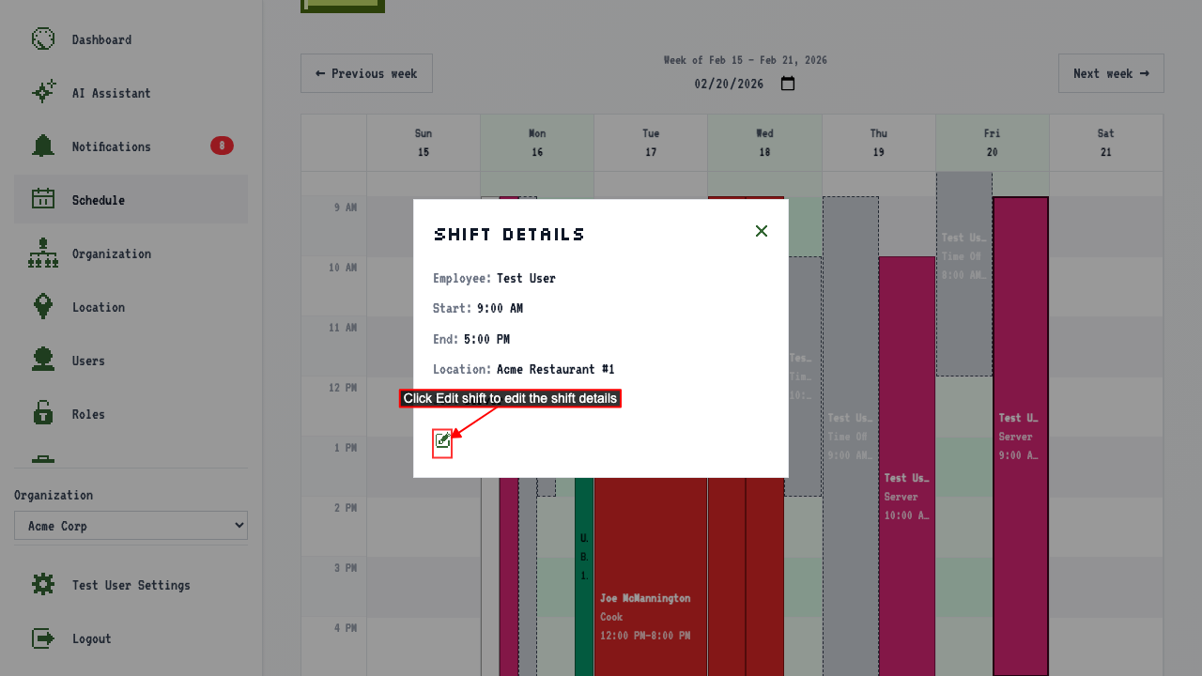Open the calendar date picker icon
The width and height of the screenshot is (1202, 676).
(788, 84)
